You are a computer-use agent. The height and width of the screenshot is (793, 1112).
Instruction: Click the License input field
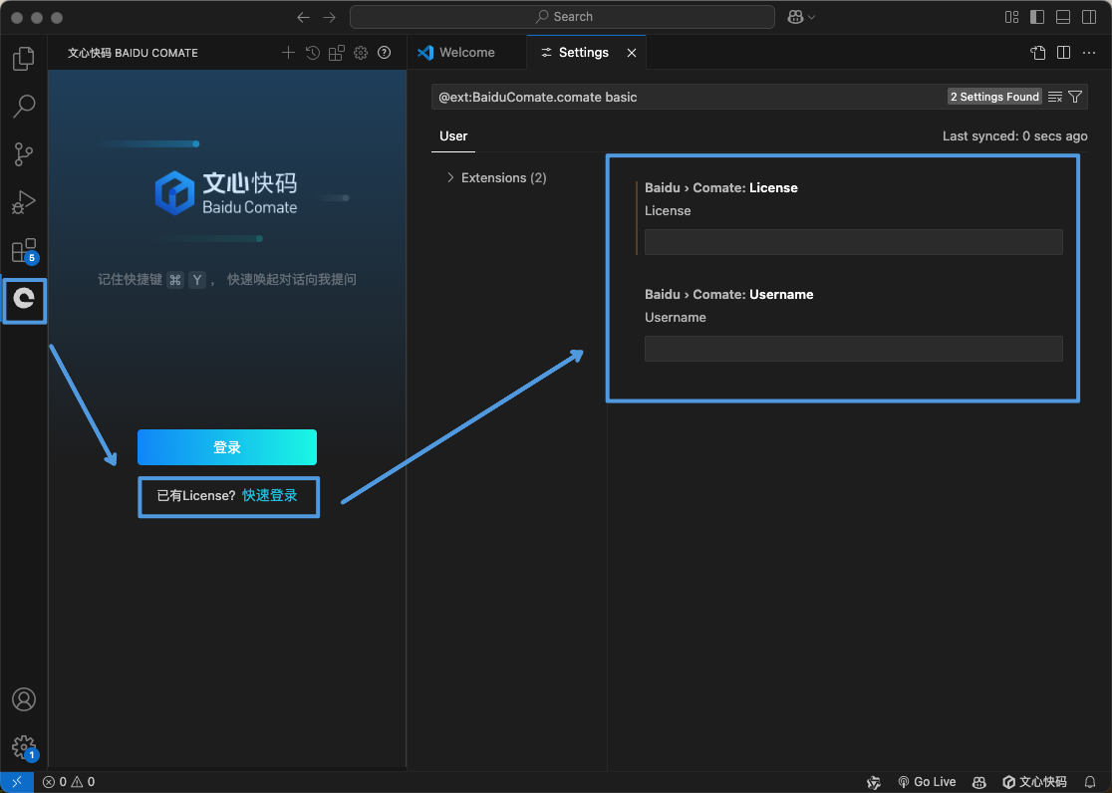click(853, 242)
